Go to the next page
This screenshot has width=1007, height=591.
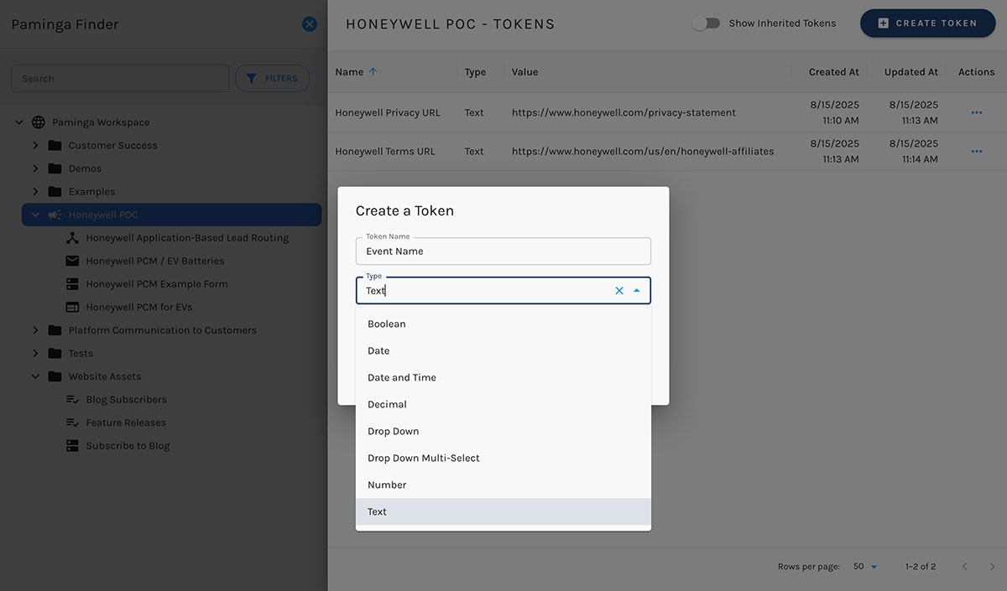tap(992, 567)
